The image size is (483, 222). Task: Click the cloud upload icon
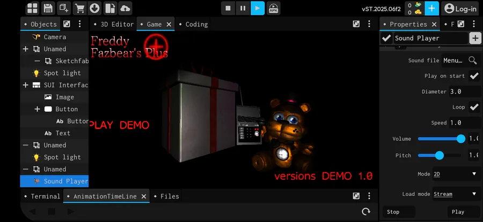(125, 8)
